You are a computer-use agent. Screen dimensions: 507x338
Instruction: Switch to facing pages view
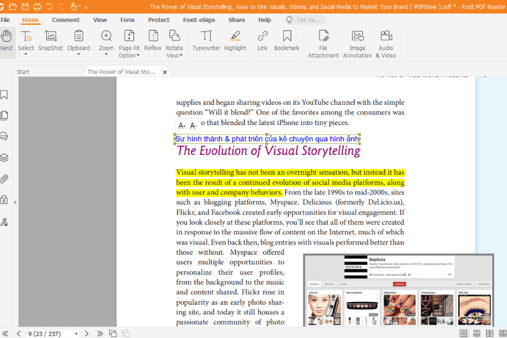[490, 333]
